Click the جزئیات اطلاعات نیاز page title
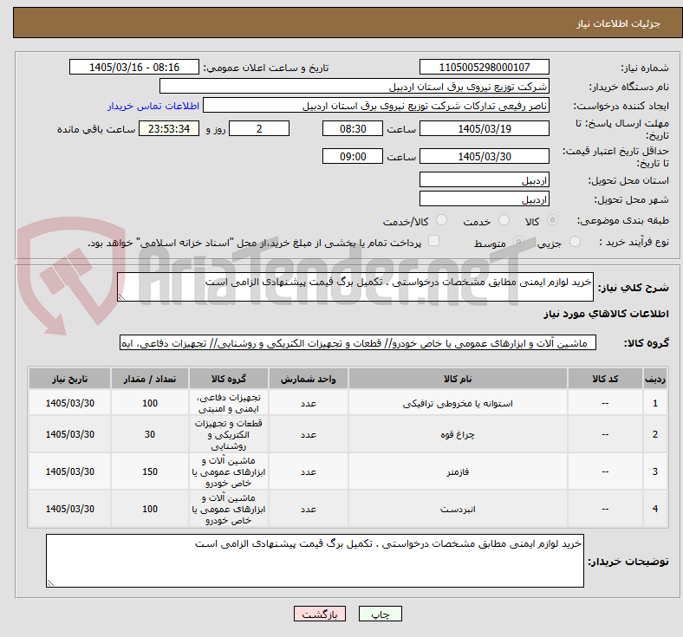Image resolution: width=683 pixels, height=637 pixels. pos(618,23)
